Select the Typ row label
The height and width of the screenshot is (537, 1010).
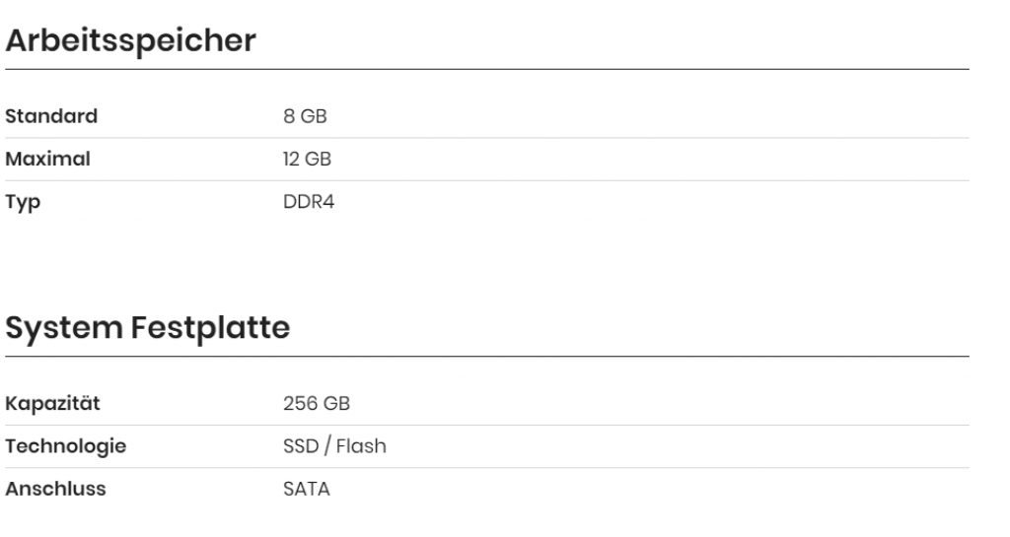point(23,202)
